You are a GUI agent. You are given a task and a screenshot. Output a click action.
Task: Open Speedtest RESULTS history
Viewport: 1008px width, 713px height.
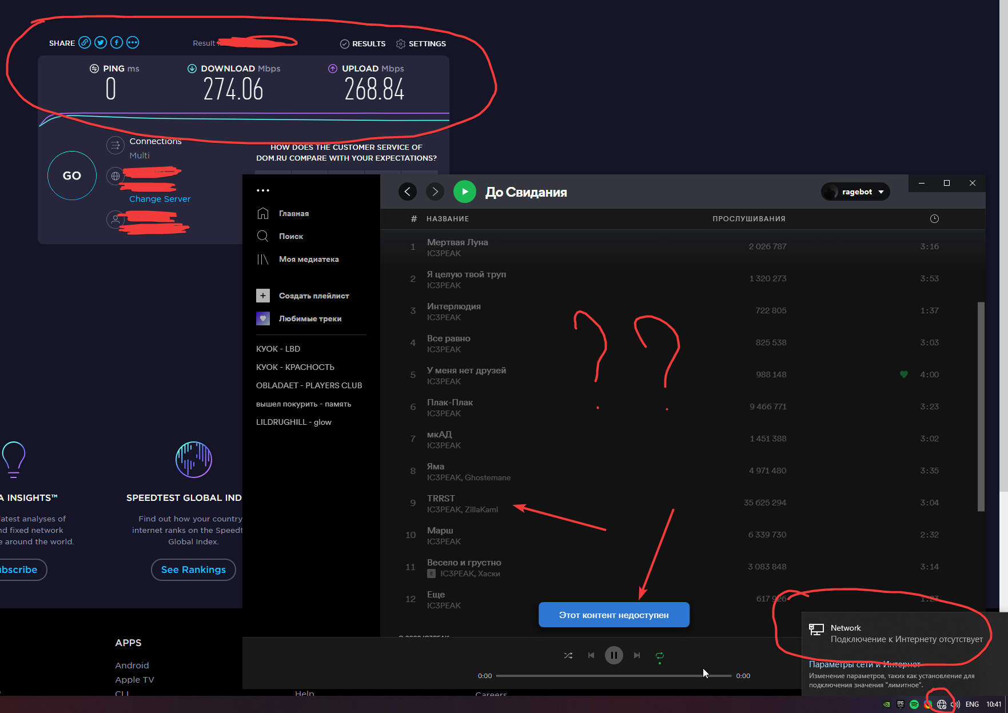coord(363,43)
